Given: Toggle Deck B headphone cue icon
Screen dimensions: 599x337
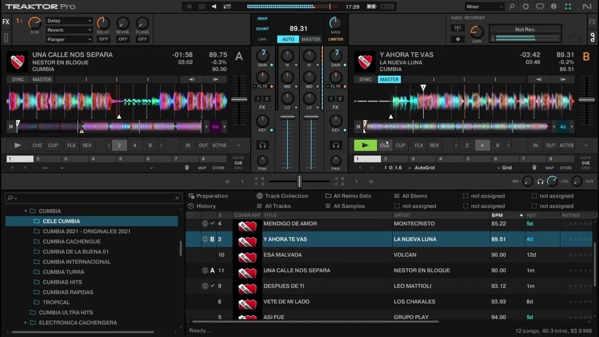Looking at the screenshot, I should [x=336, y=146].
